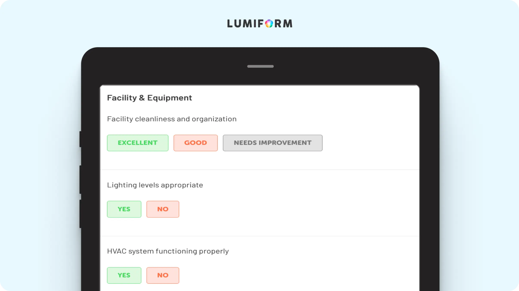Viewport: 519px width, 291px height.
Task: Answer YES for HVAC system functioning
Action: [x=124, y=275]
